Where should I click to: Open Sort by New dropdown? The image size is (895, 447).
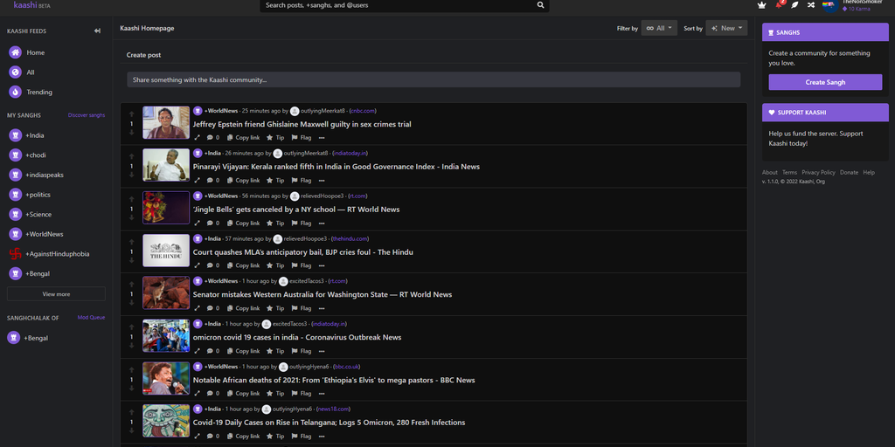coord(726,28)
